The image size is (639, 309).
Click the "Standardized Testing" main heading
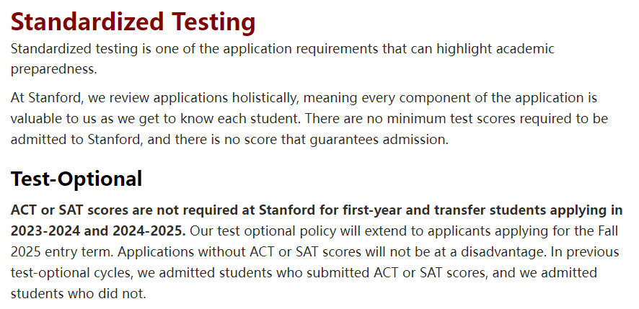pos(133,22)
